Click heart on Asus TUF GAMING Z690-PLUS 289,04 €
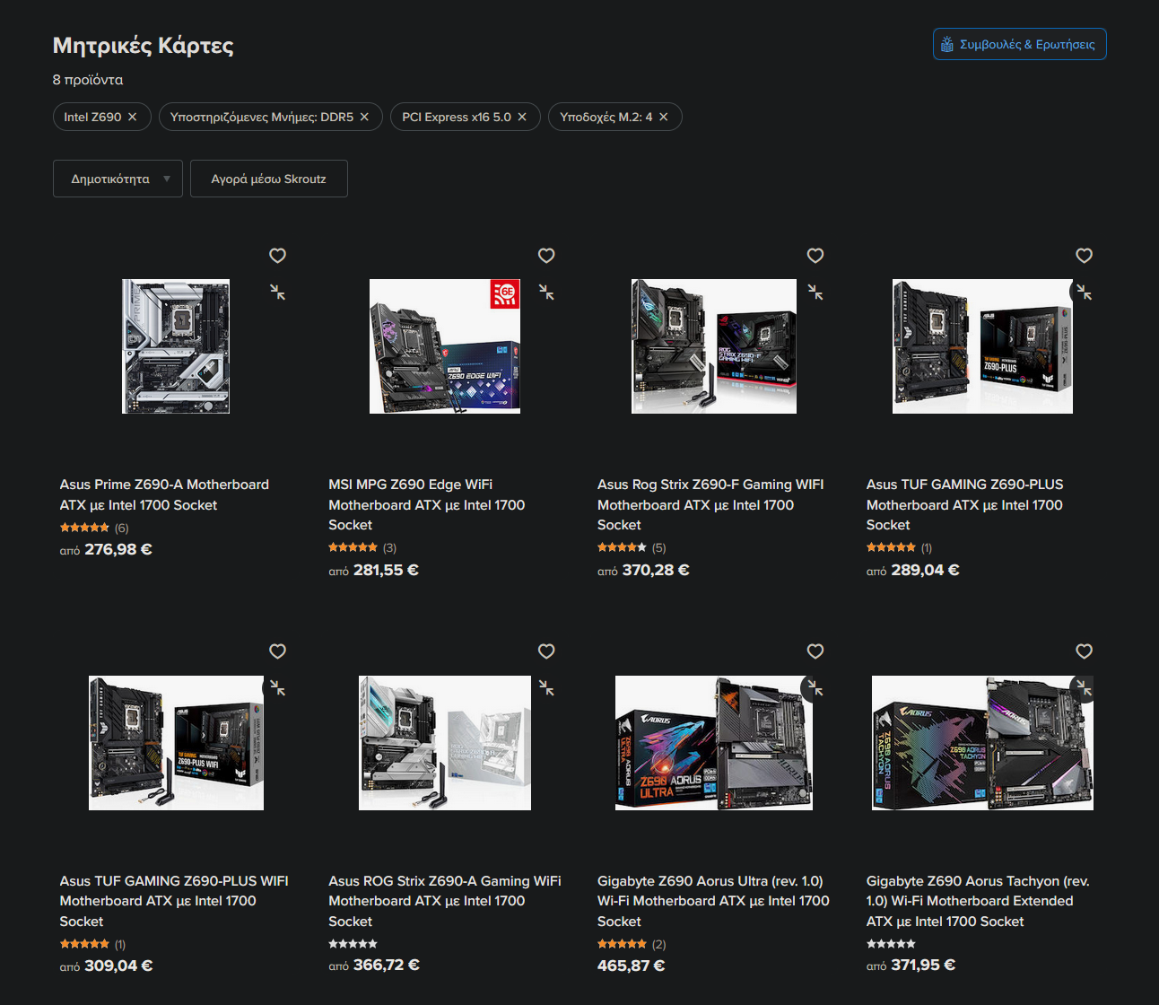 point(1085,256)
